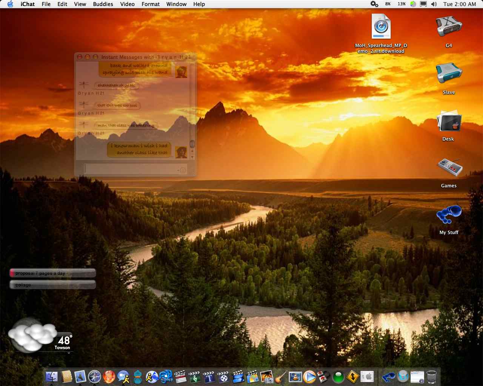Click the Towson weather widget
The width and height of the screenshot is (483, 386).
(40, 335)
